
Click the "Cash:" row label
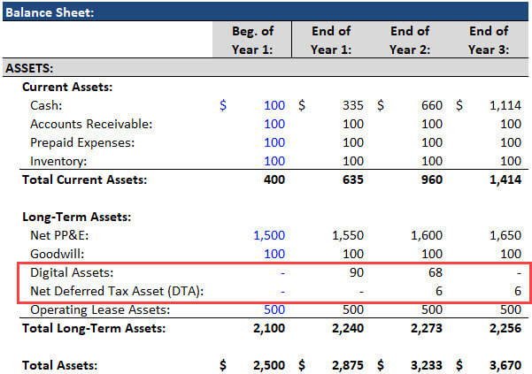(x=46, y=105)
